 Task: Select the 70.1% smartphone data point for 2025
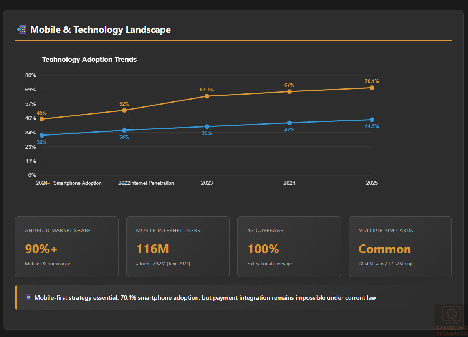click(372, 88)
